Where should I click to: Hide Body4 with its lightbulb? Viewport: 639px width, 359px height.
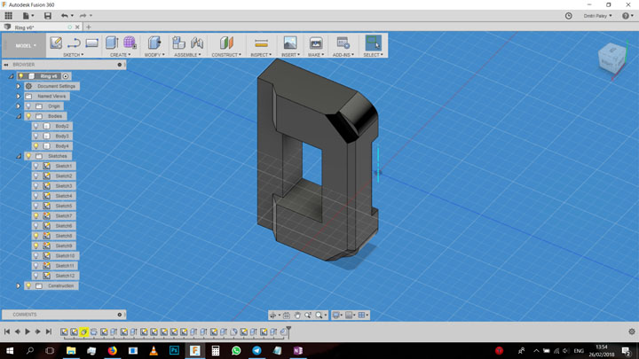(36, 145)
